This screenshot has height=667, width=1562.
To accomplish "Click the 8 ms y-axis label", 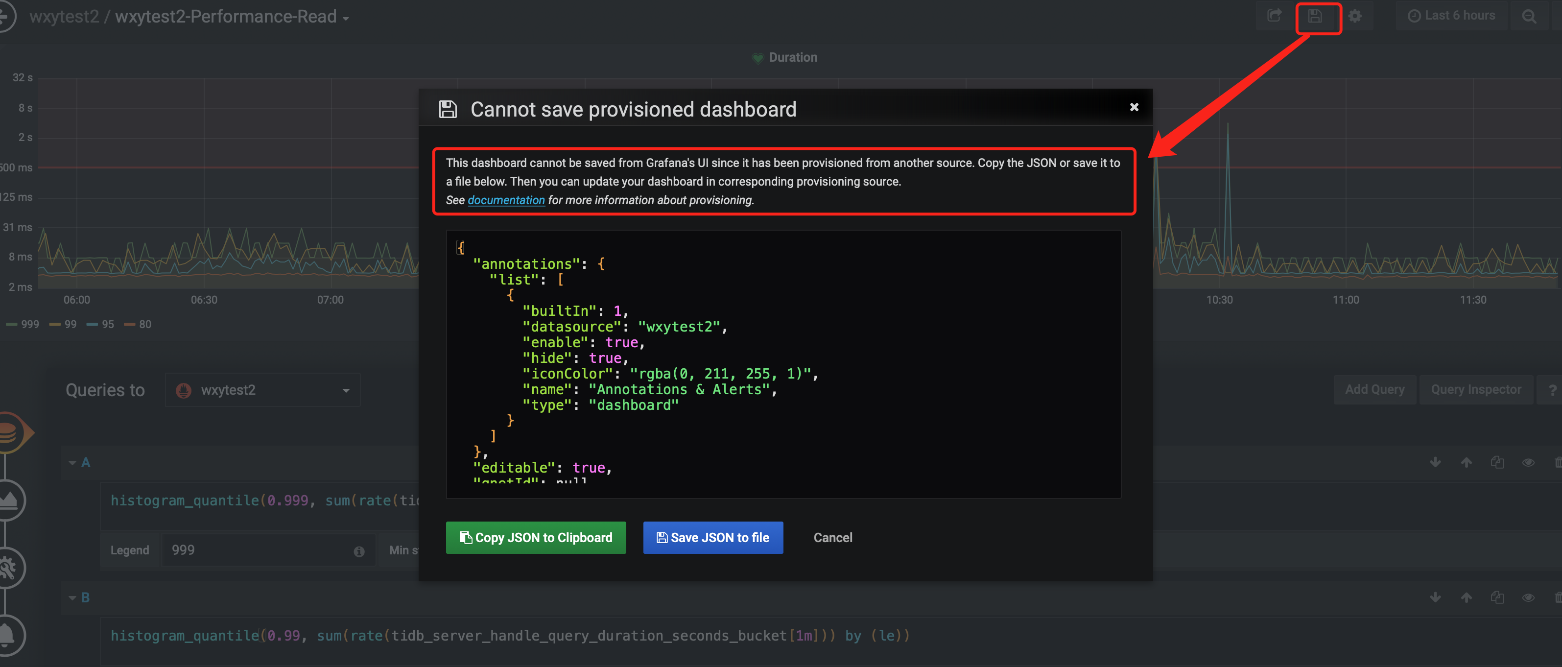I will point(21,257).
